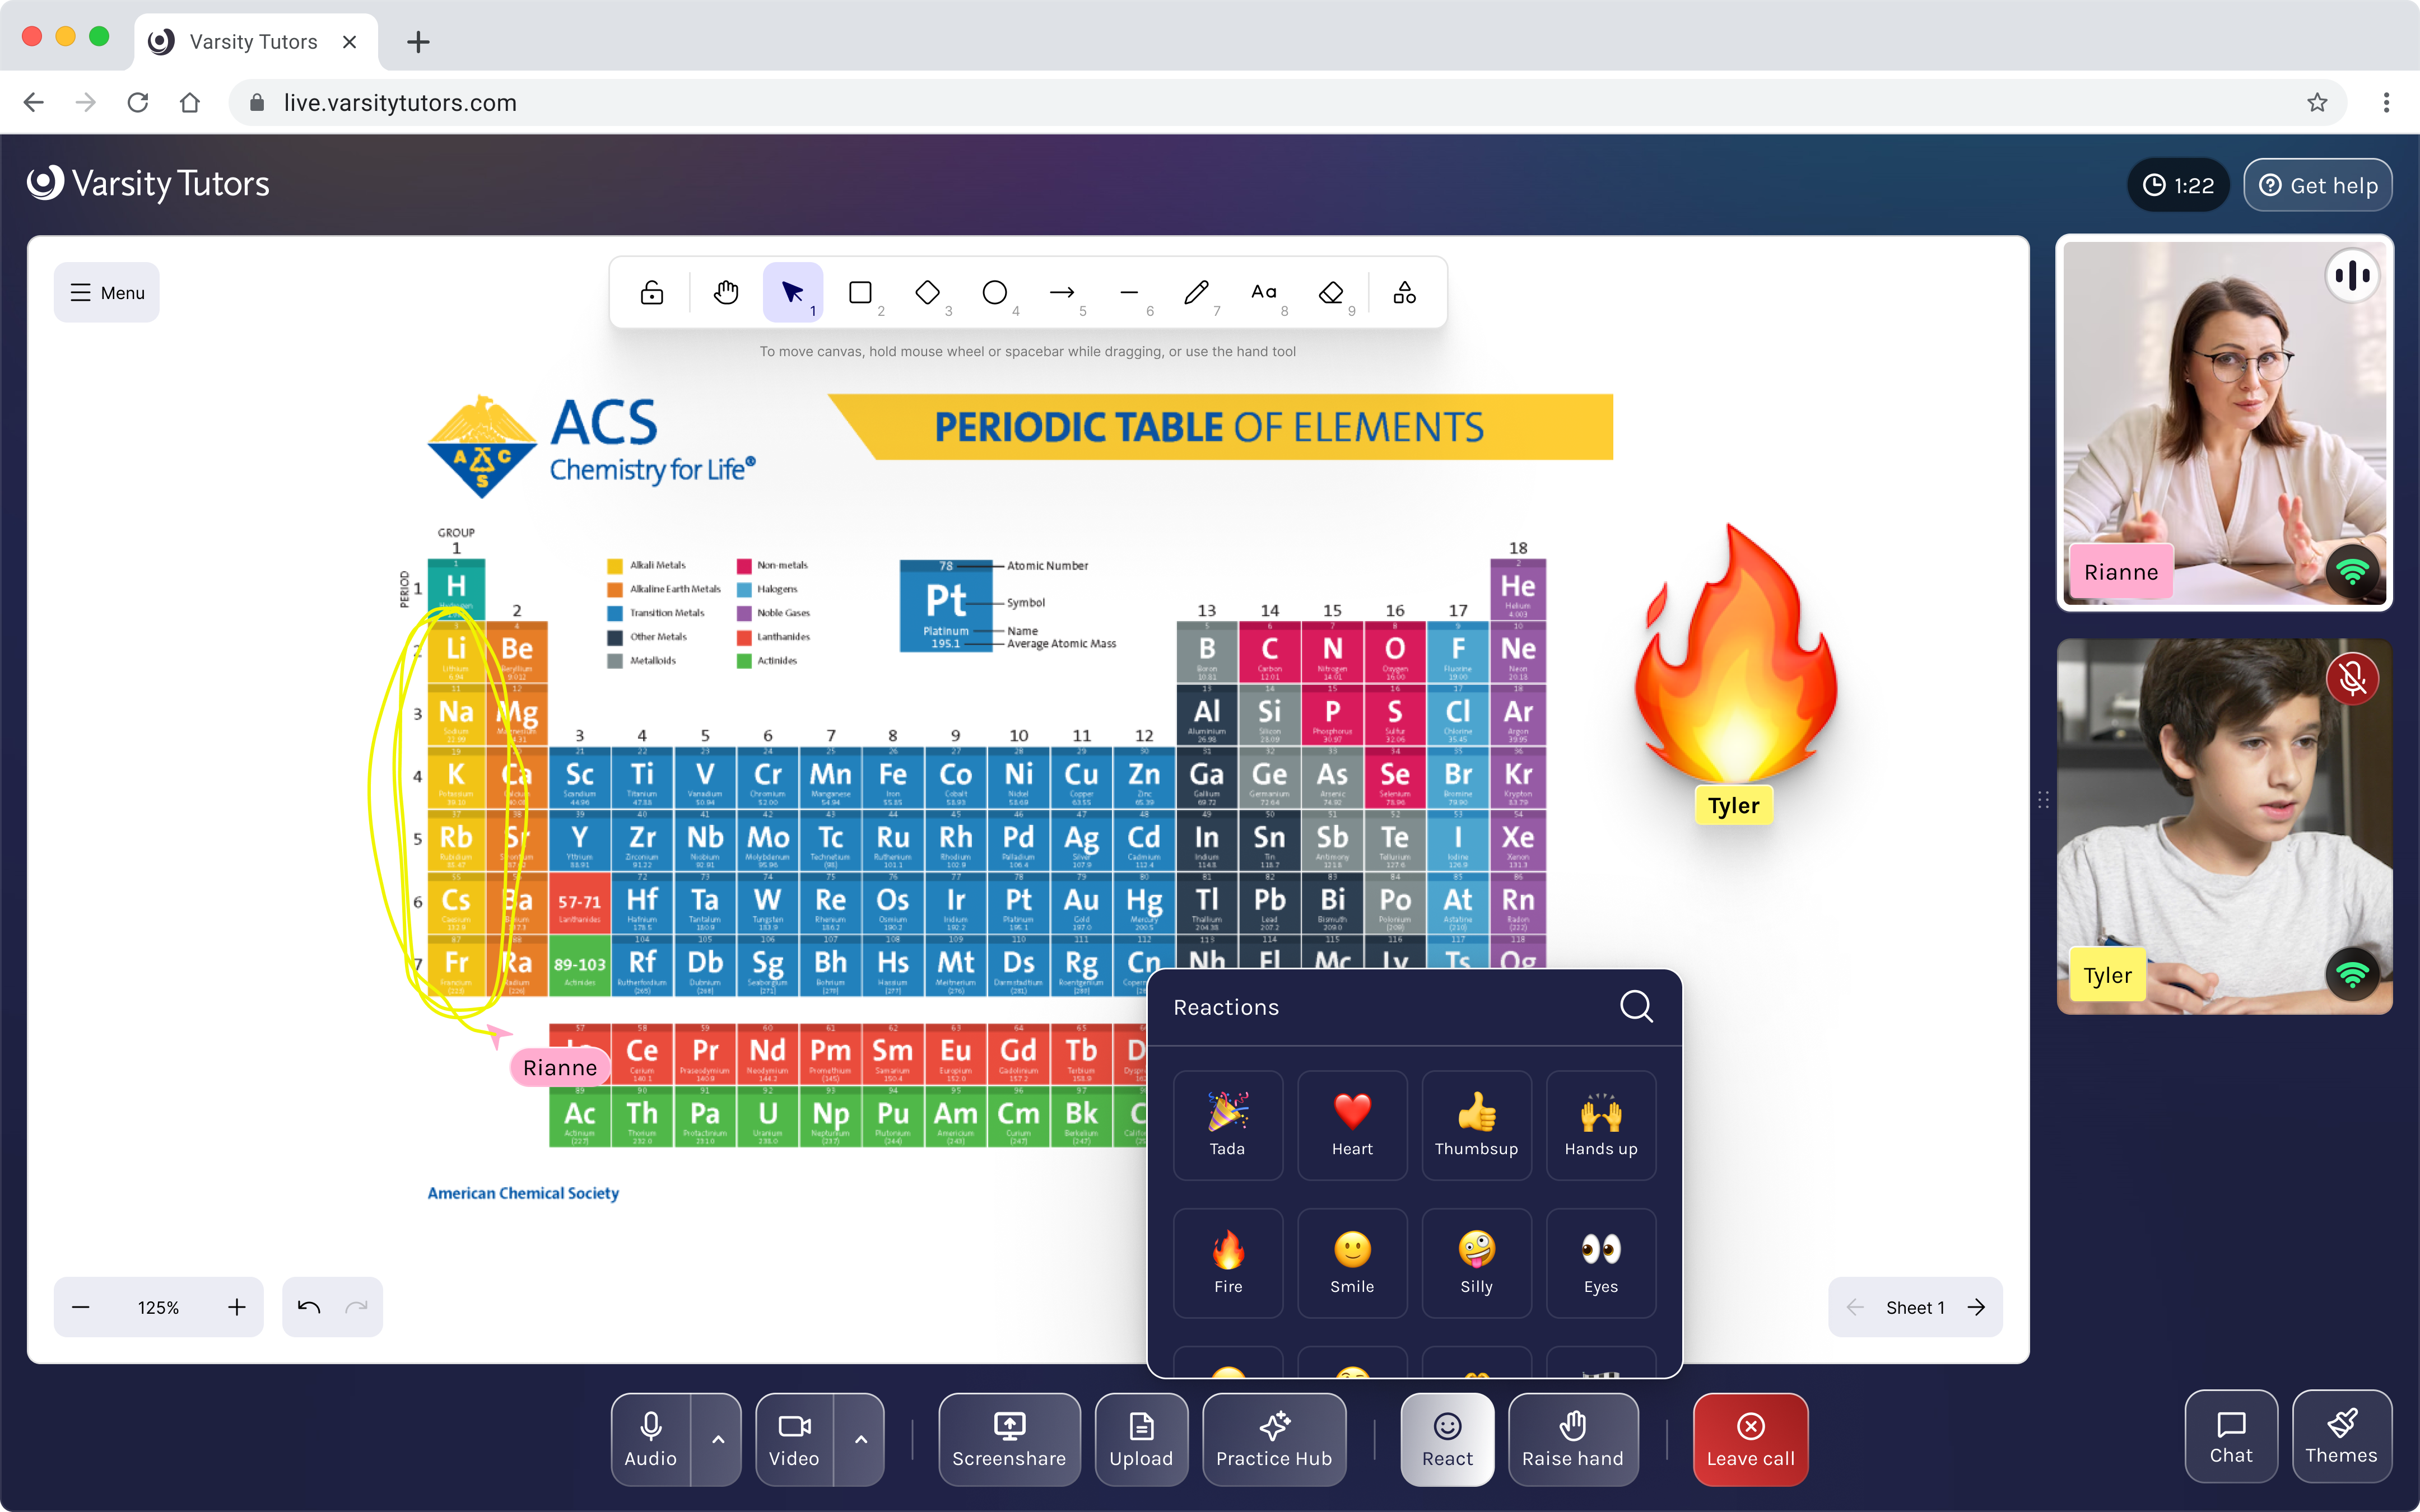2420x1512 pixels.
Task: Select the hand pan tool
Action: click(x=726, y=293)
